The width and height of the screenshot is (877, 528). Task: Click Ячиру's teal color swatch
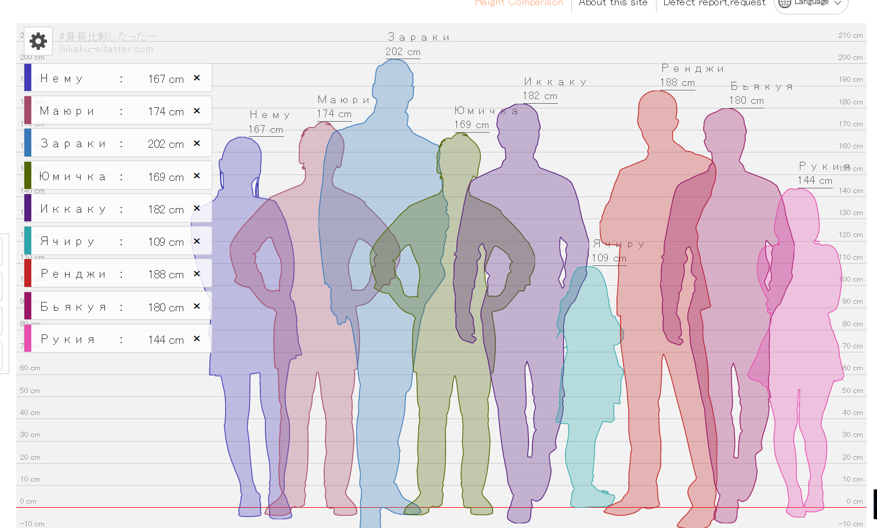[28, 241]
